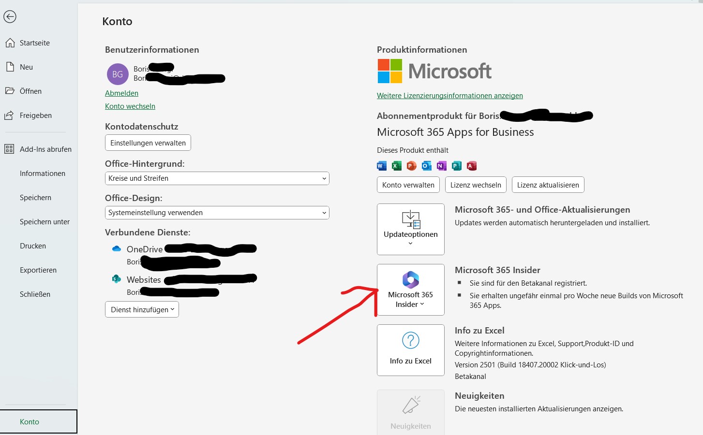The image size is (703, 435).
Task: Click the text "Microsoft 365 Apps for Business"
Action: [455, 132]
